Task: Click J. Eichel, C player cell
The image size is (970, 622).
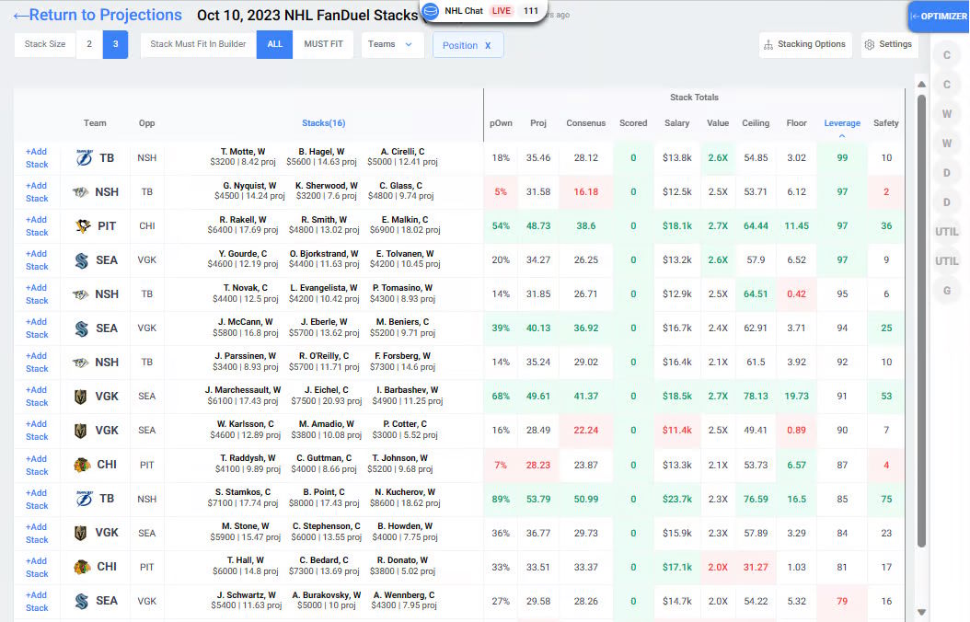Action: (x=326, y=396)
